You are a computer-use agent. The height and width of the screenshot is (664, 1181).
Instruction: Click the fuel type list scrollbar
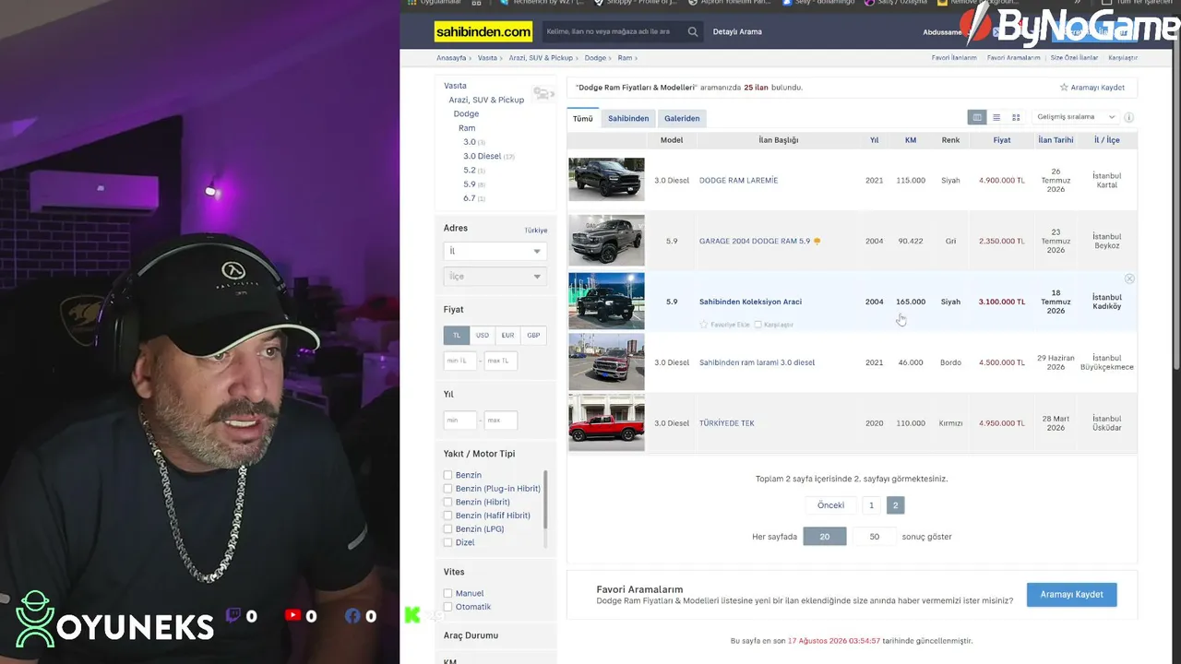coord(545,499)
